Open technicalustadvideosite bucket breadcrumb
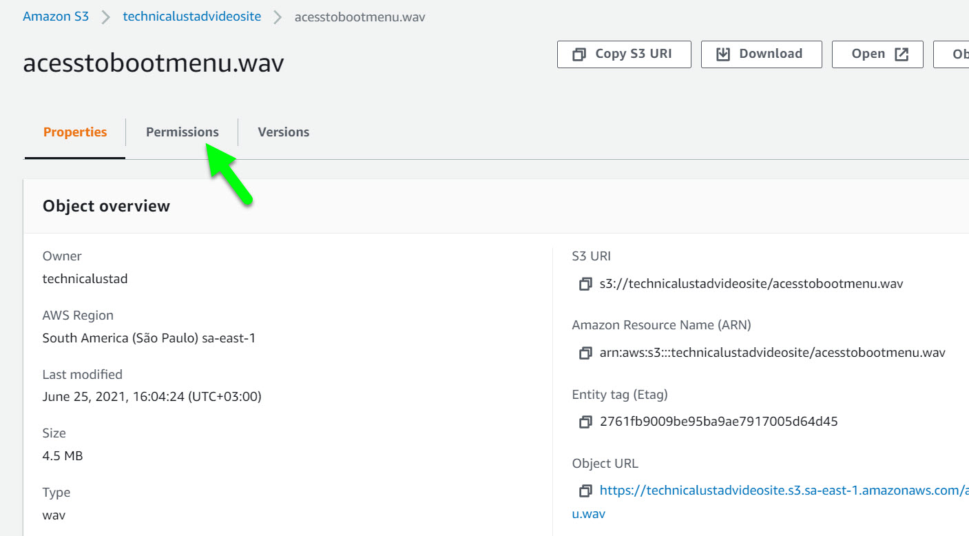 [192, 17]
